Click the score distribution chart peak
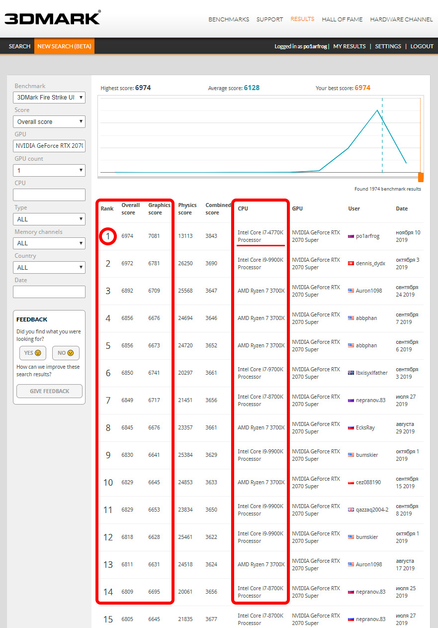Screen dimensions: 438x628 (x=378, y=110)
